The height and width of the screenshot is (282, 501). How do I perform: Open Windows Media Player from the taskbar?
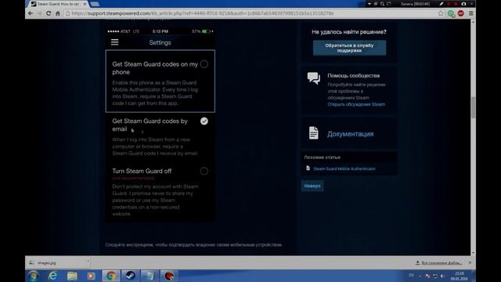(91, 276)
